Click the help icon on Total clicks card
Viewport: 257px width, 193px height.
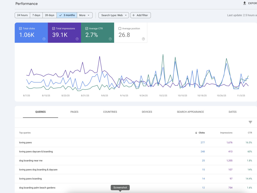[44, 39]
